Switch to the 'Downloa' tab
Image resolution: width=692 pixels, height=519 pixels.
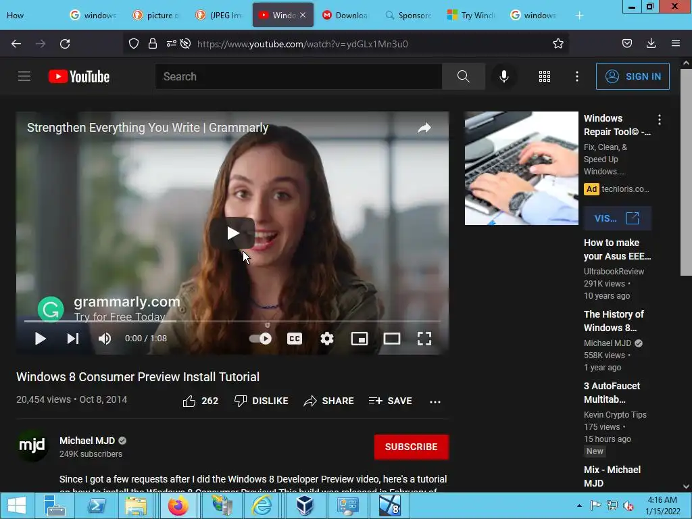point(345,16)
